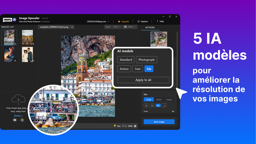Viewport: 256px width, 144px height.
Task: Switch the scale factor to 2x
Action: [146, 105]
